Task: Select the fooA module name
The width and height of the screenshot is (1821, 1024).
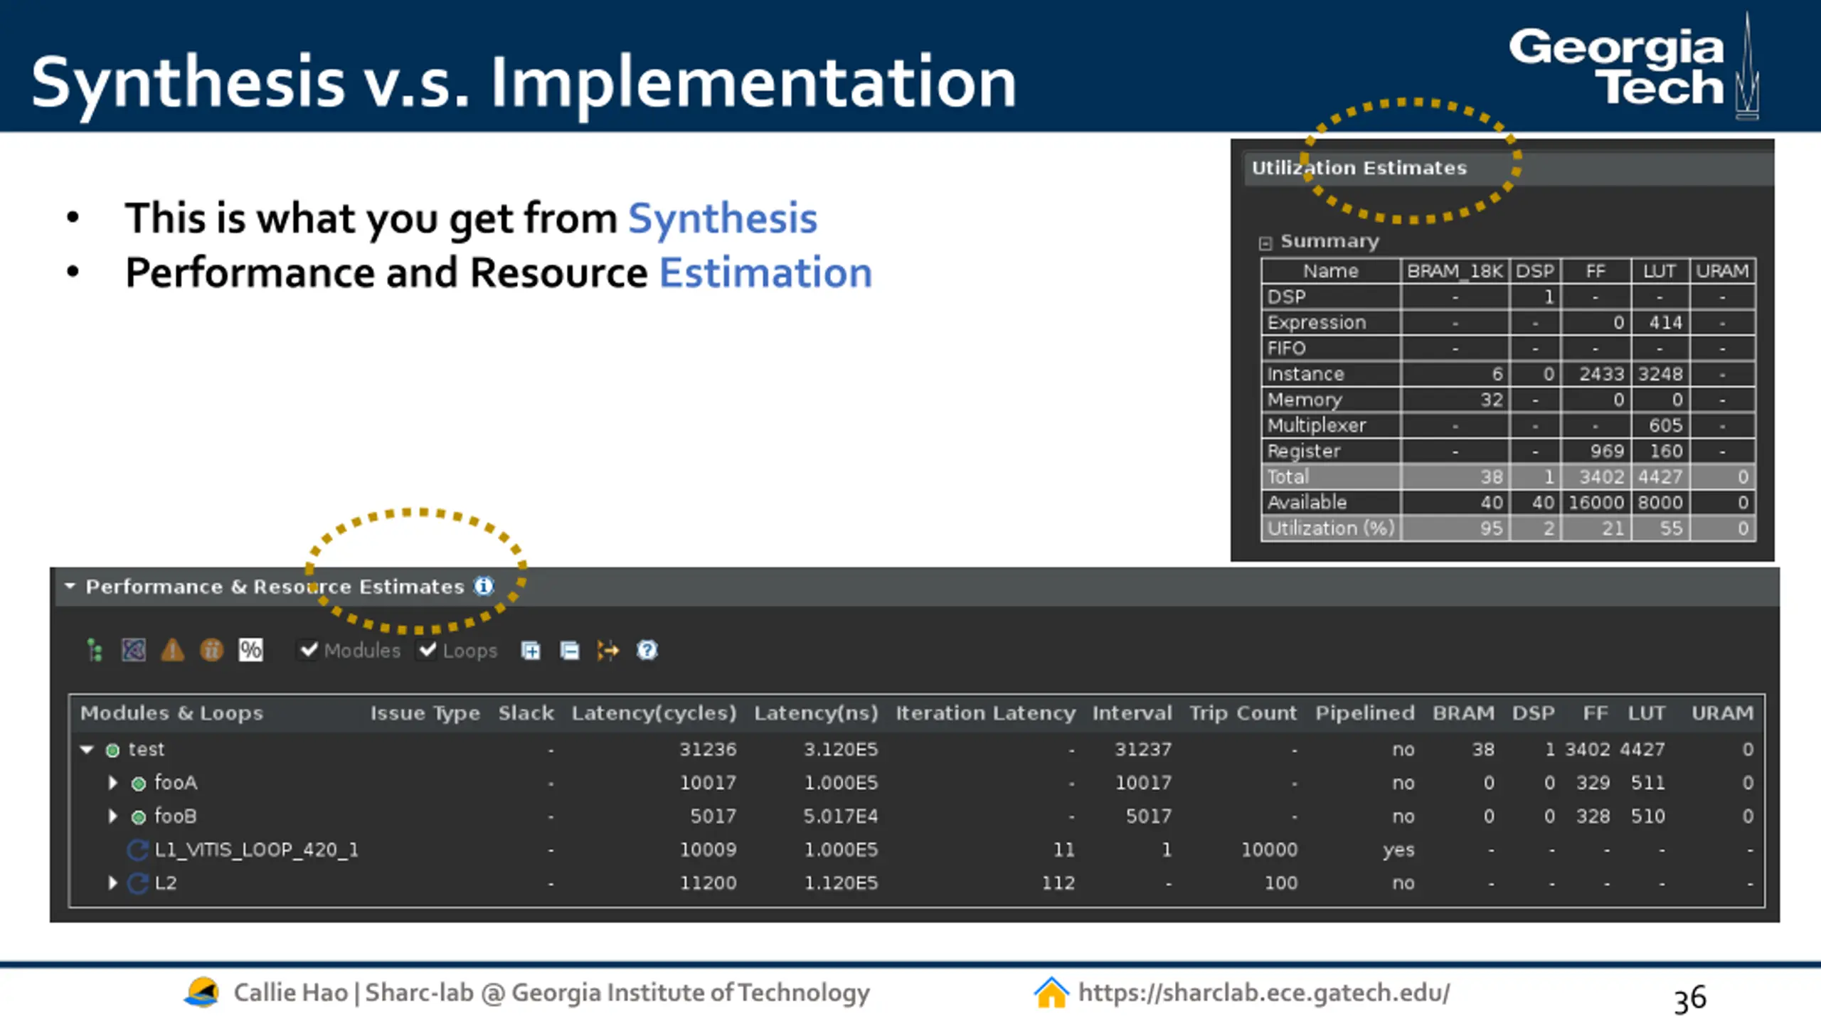Action: point(176,783)
